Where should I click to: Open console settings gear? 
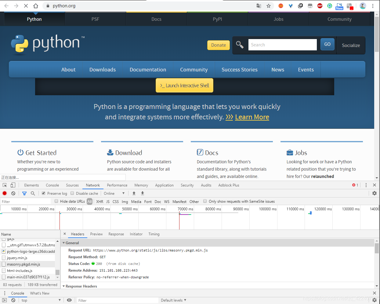pyautogui.click(x=375, y=300)
